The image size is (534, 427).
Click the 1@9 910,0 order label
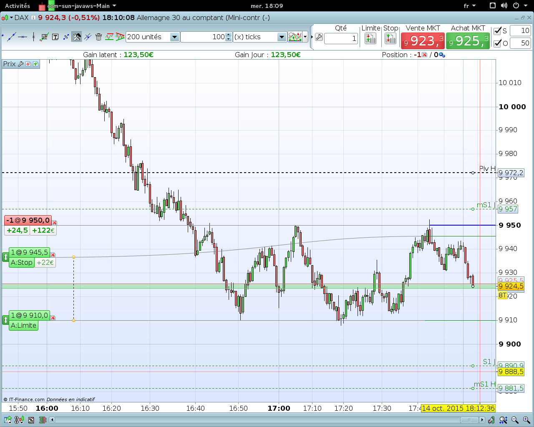pos(29,316)
